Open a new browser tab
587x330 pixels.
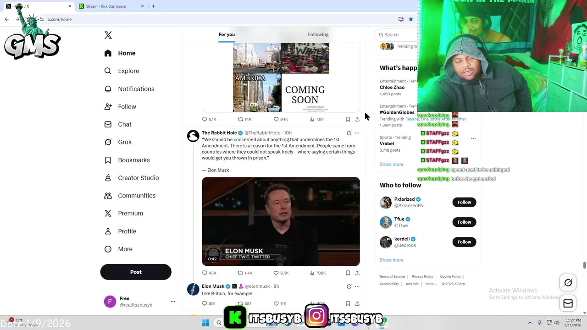click(x=153, y=6)
